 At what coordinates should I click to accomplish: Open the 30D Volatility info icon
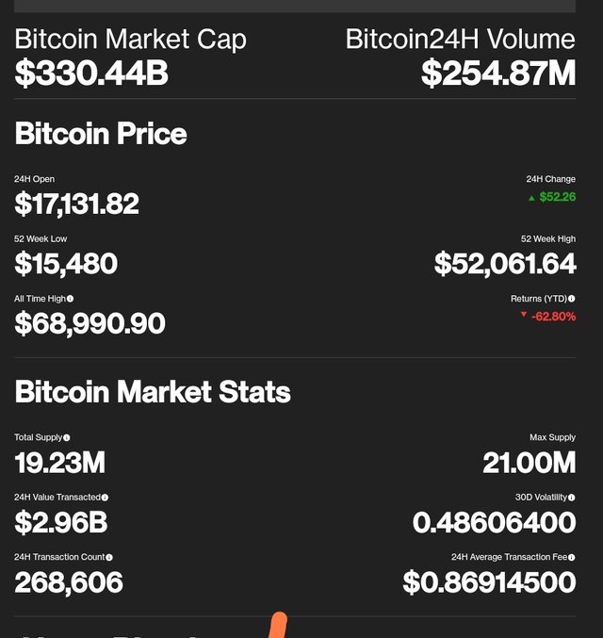[x=572, y=498]
